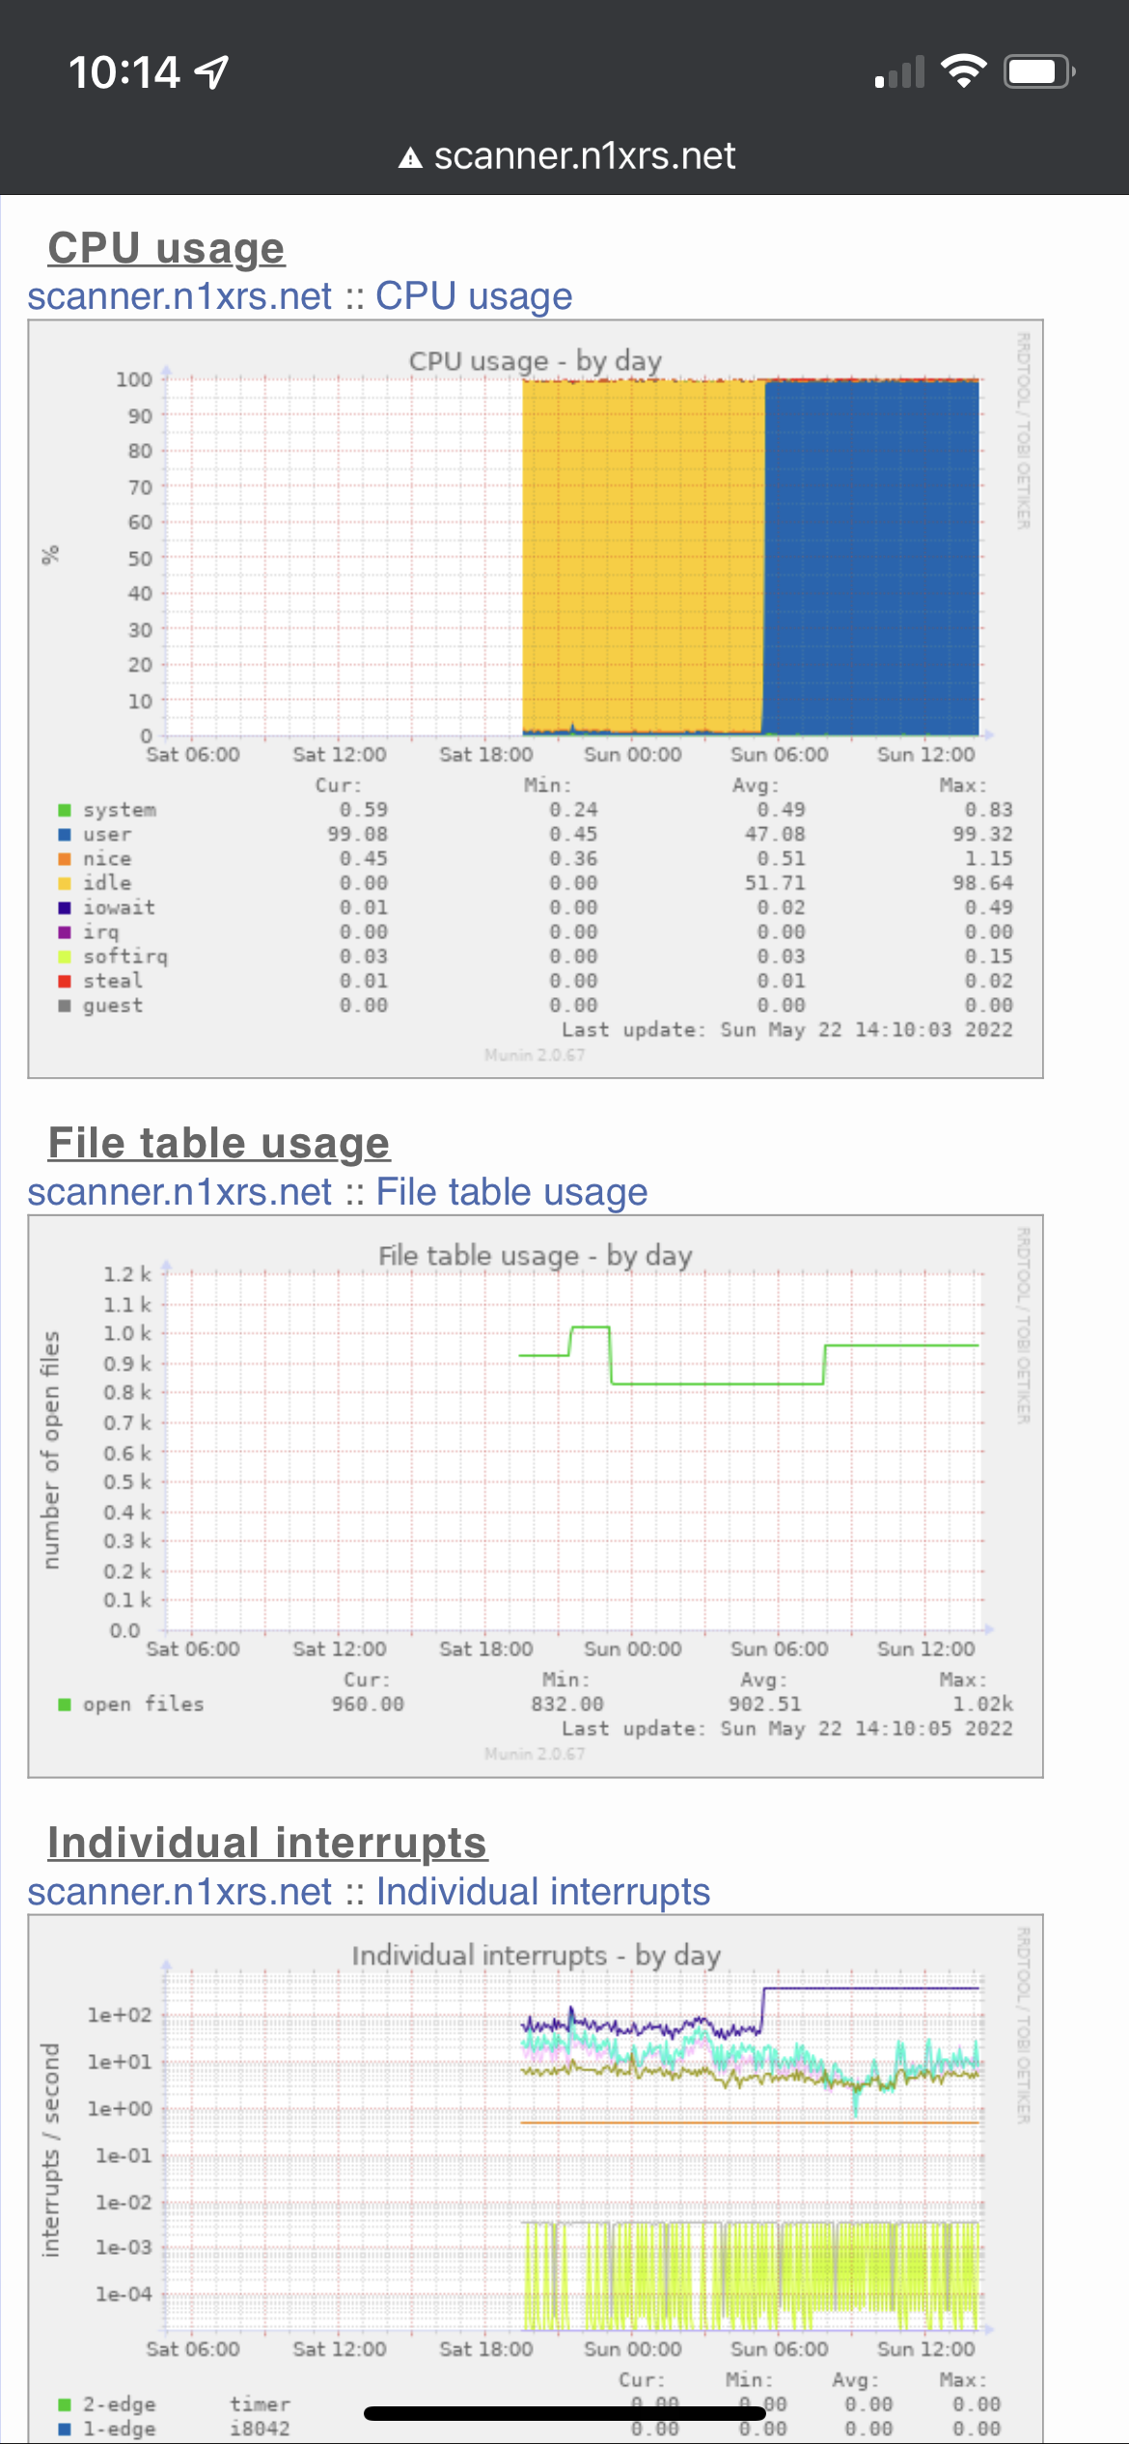Tap the battery indicator icon
Screen dimensions: 1129x2444
pyautogui.click(x=1039, y=71)
